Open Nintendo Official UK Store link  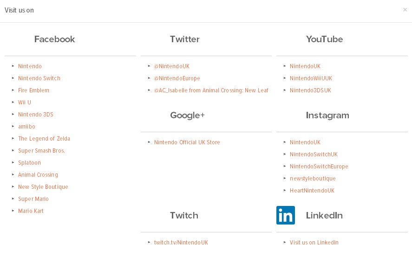point(187,142)
